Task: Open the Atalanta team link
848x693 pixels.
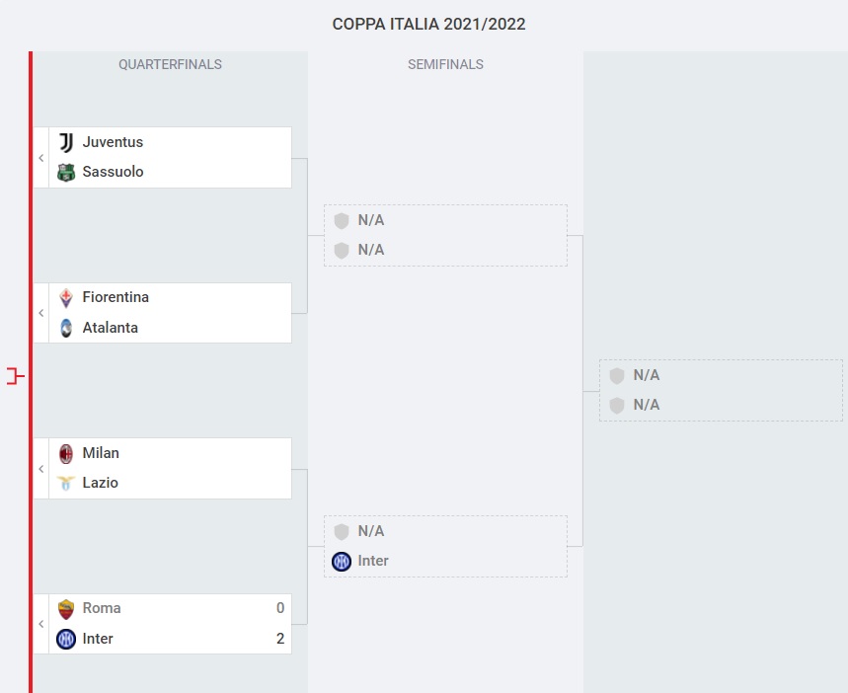Action: pyautogui.click(x=110, y=328)
